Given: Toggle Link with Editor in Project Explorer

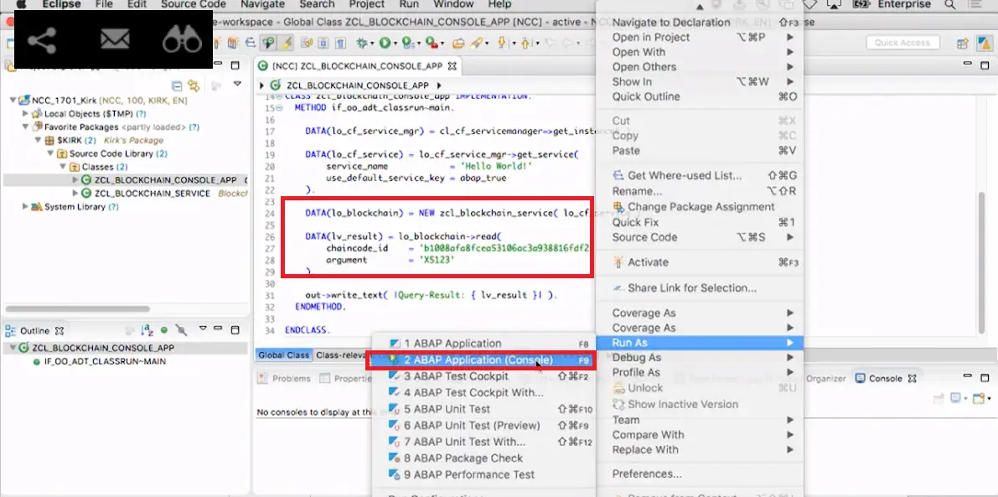Looking at the screenshot, I should tap(194, 85).
